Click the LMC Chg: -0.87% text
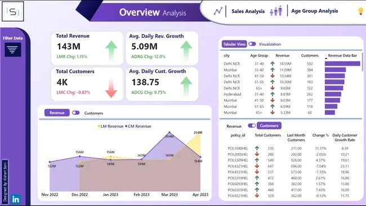Screen dimensions: 366x206 click(73, 92)
